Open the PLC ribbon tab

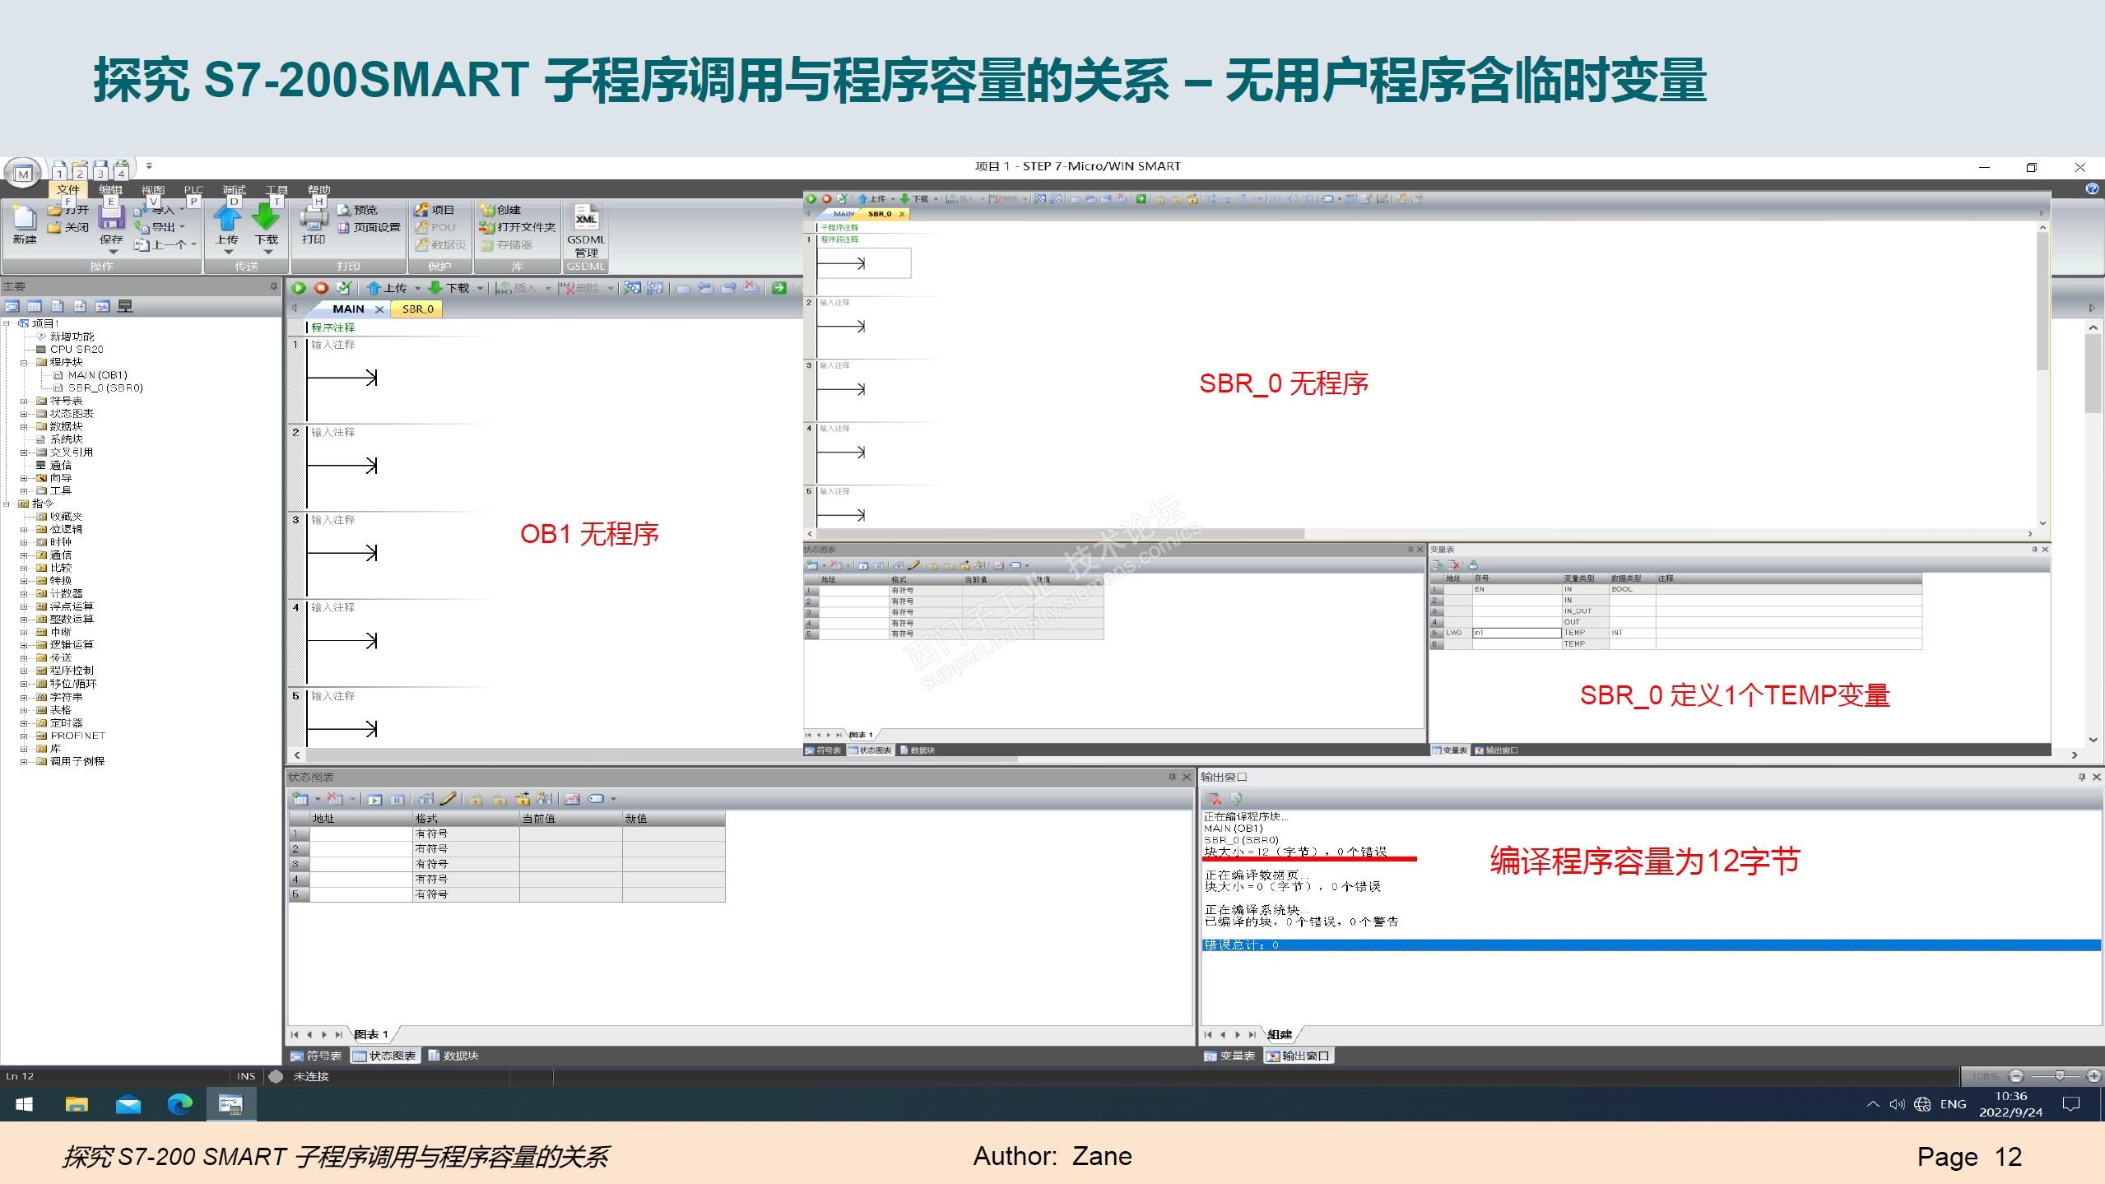coord(193,190)
